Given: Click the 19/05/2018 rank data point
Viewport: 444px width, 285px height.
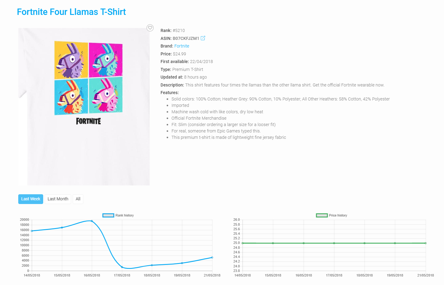Looking at the screenshot, I should coord(182,263).
